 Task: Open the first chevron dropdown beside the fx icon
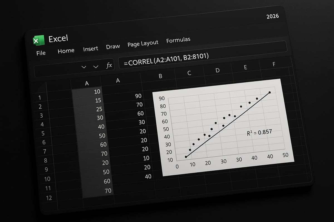(83, 67)
